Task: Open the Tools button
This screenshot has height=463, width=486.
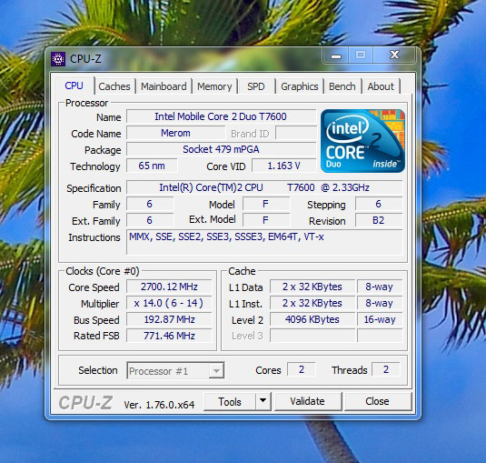Action: pyautogui.click(x=230, y=401)
